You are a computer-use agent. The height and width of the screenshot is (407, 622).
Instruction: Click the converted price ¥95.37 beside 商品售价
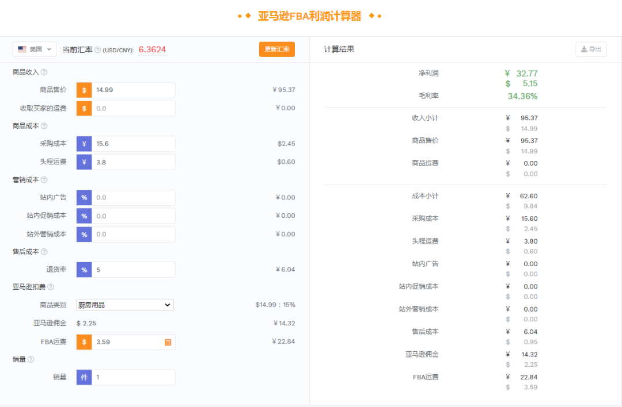click(x=284, y=90)
